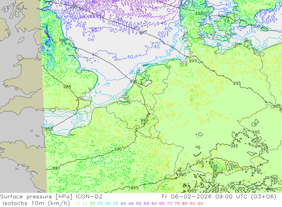
Task: Select the yellow '10' legend value
Action: click(x=77, y=204)
